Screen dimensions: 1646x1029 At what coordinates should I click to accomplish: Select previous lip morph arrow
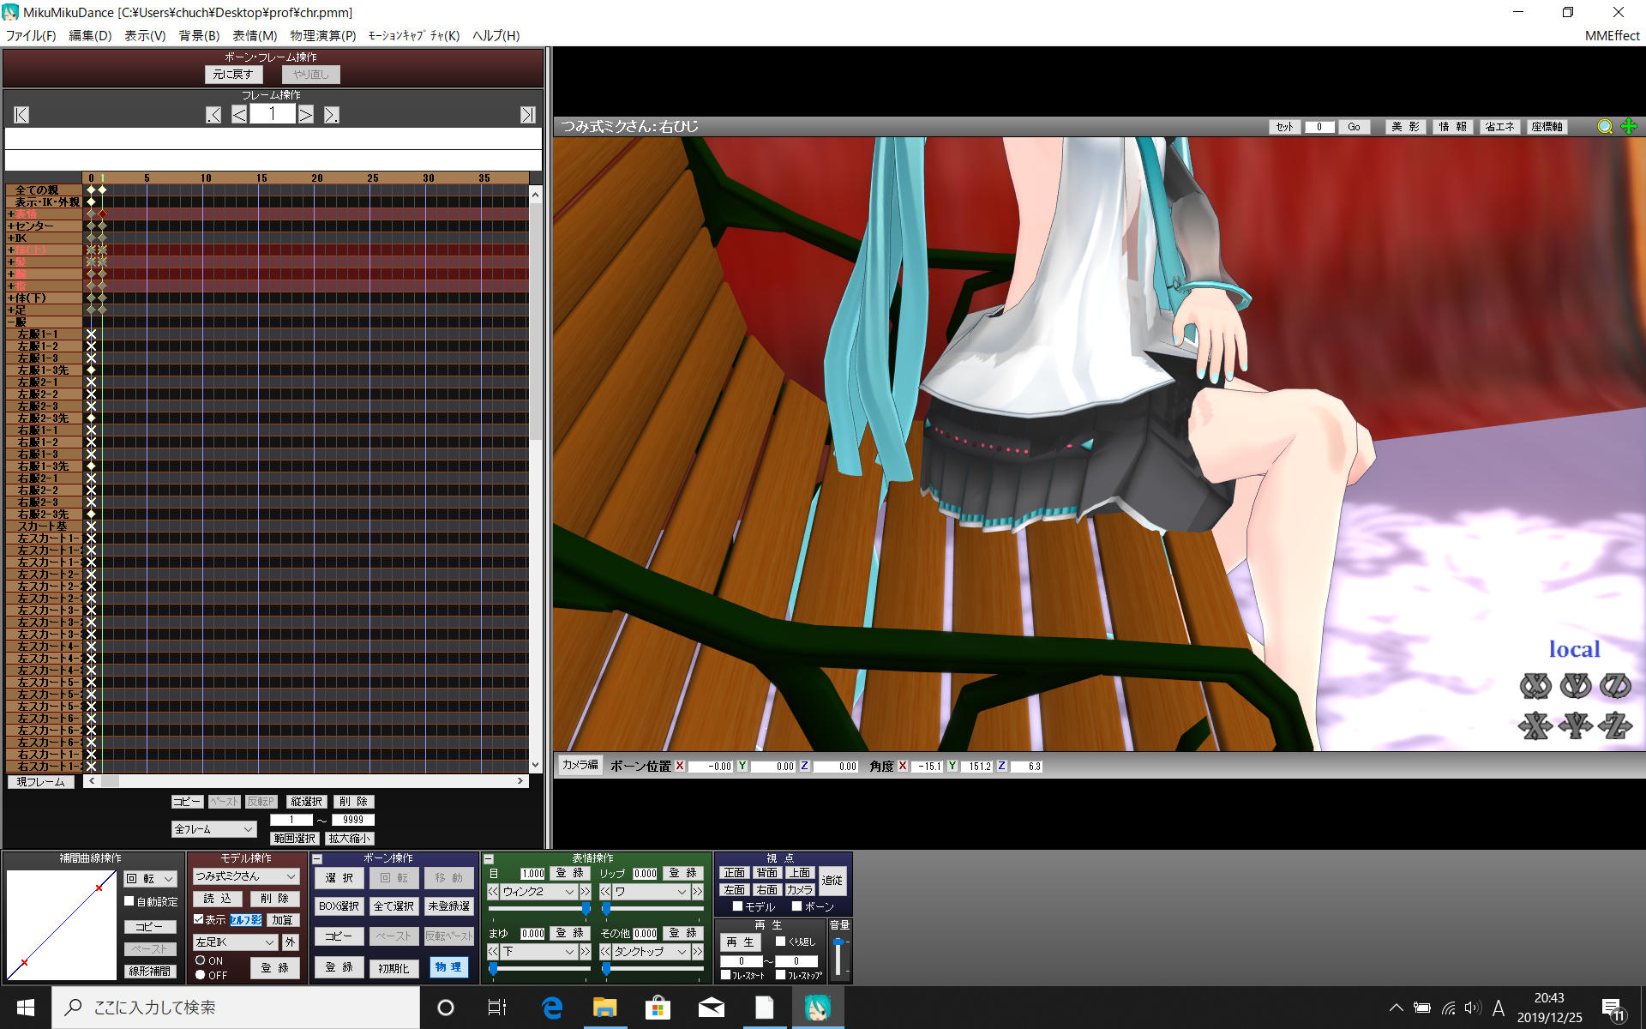point(605,892)
